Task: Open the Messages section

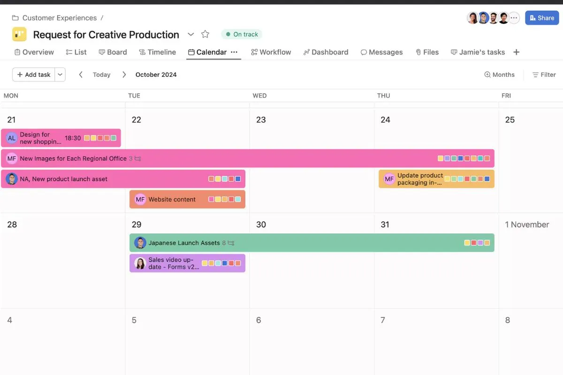Action: [x=382, y=52]
